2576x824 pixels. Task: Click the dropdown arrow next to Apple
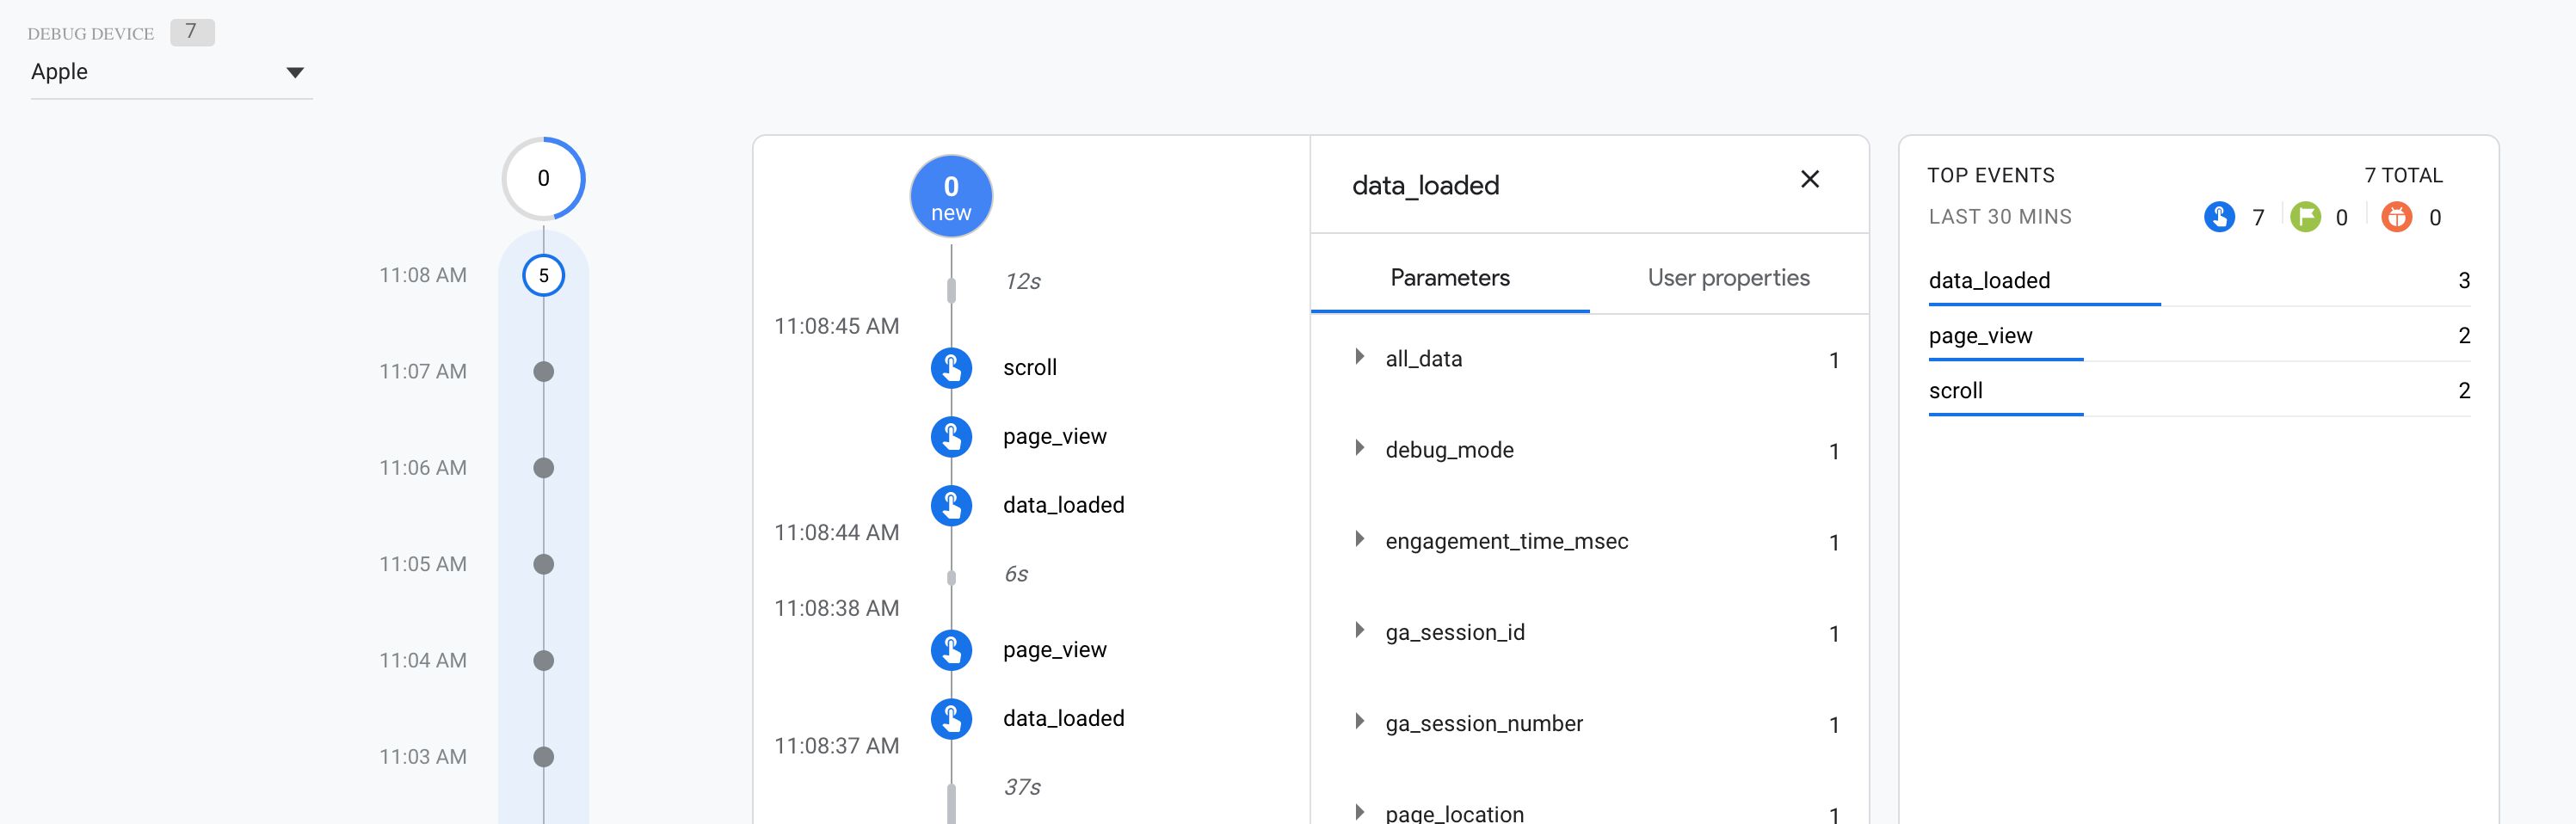click(295, 72)
